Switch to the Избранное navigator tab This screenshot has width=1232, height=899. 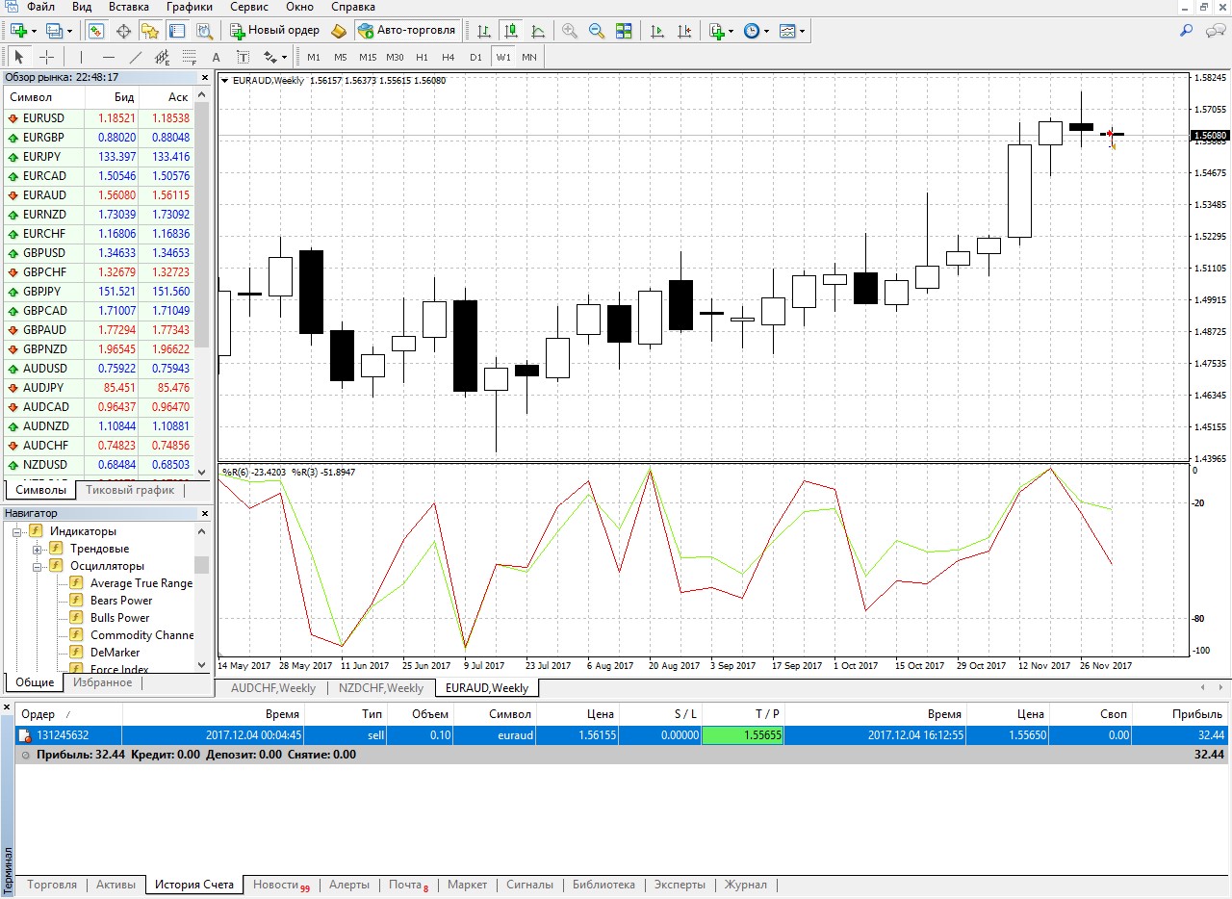tap(102, 682)
